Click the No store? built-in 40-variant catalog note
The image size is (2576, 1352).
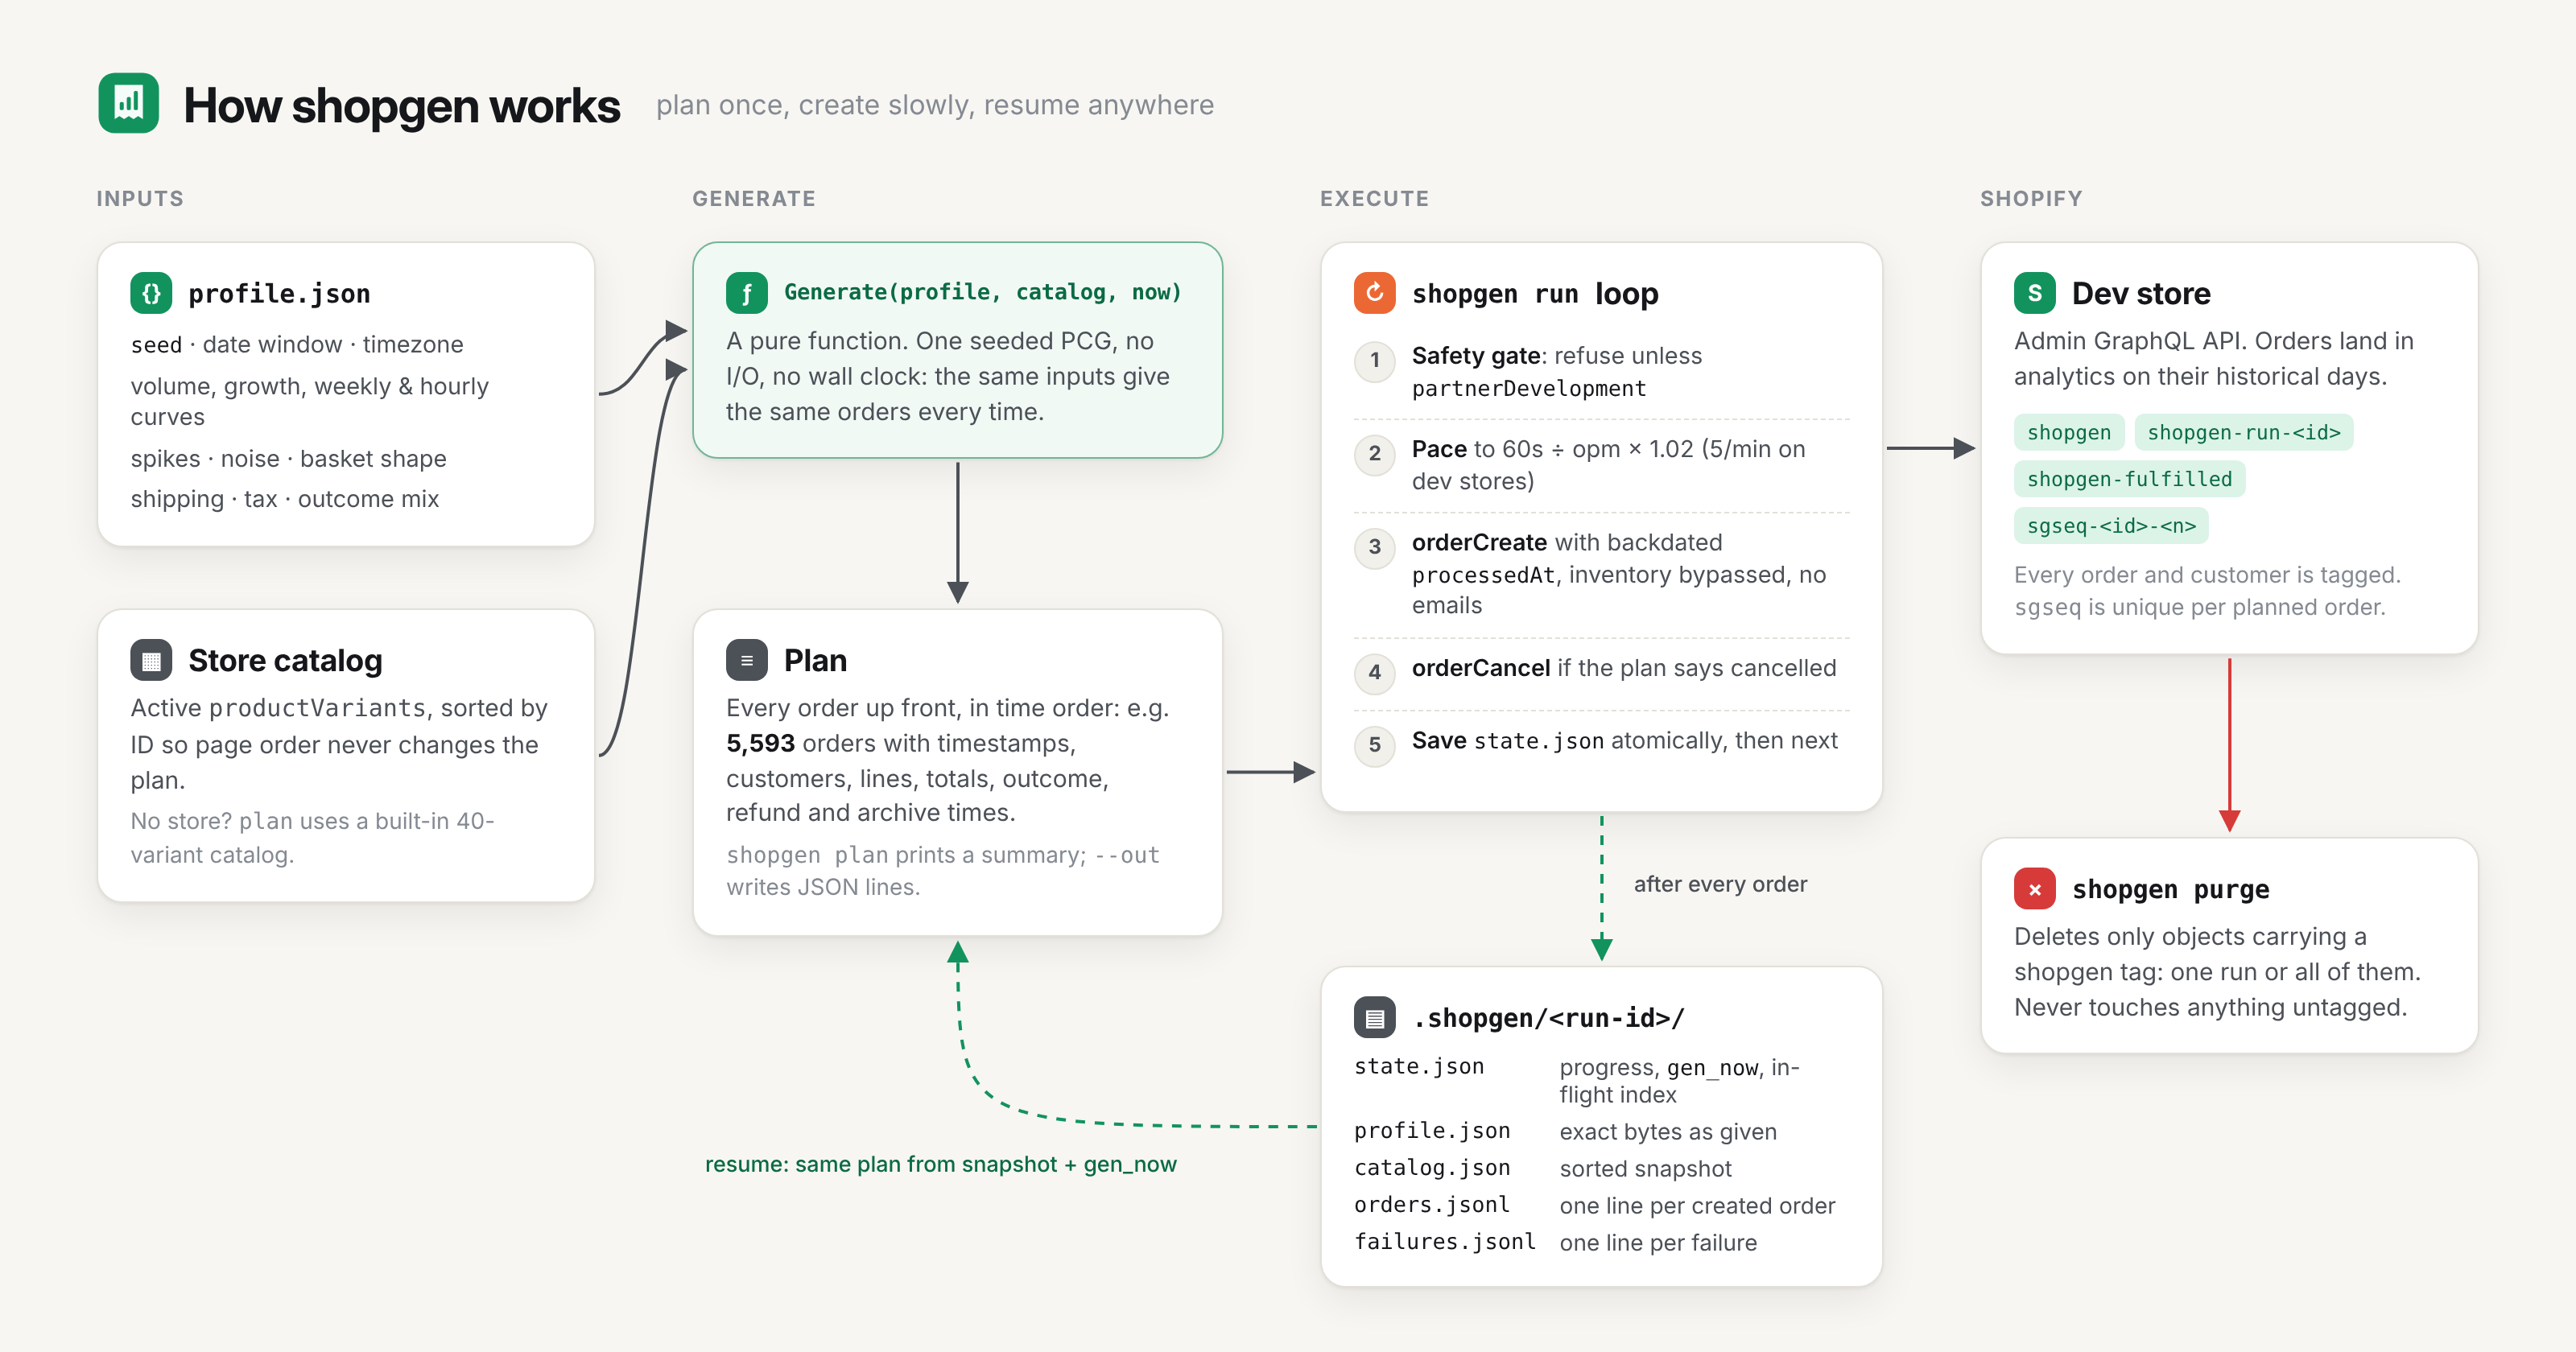312,838
